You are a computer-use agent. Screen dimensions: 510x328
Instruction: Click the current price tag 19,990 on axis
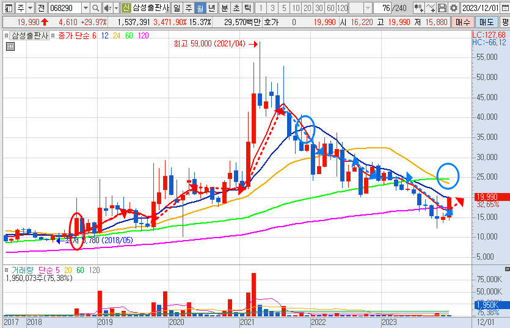[x=492, y=197]
